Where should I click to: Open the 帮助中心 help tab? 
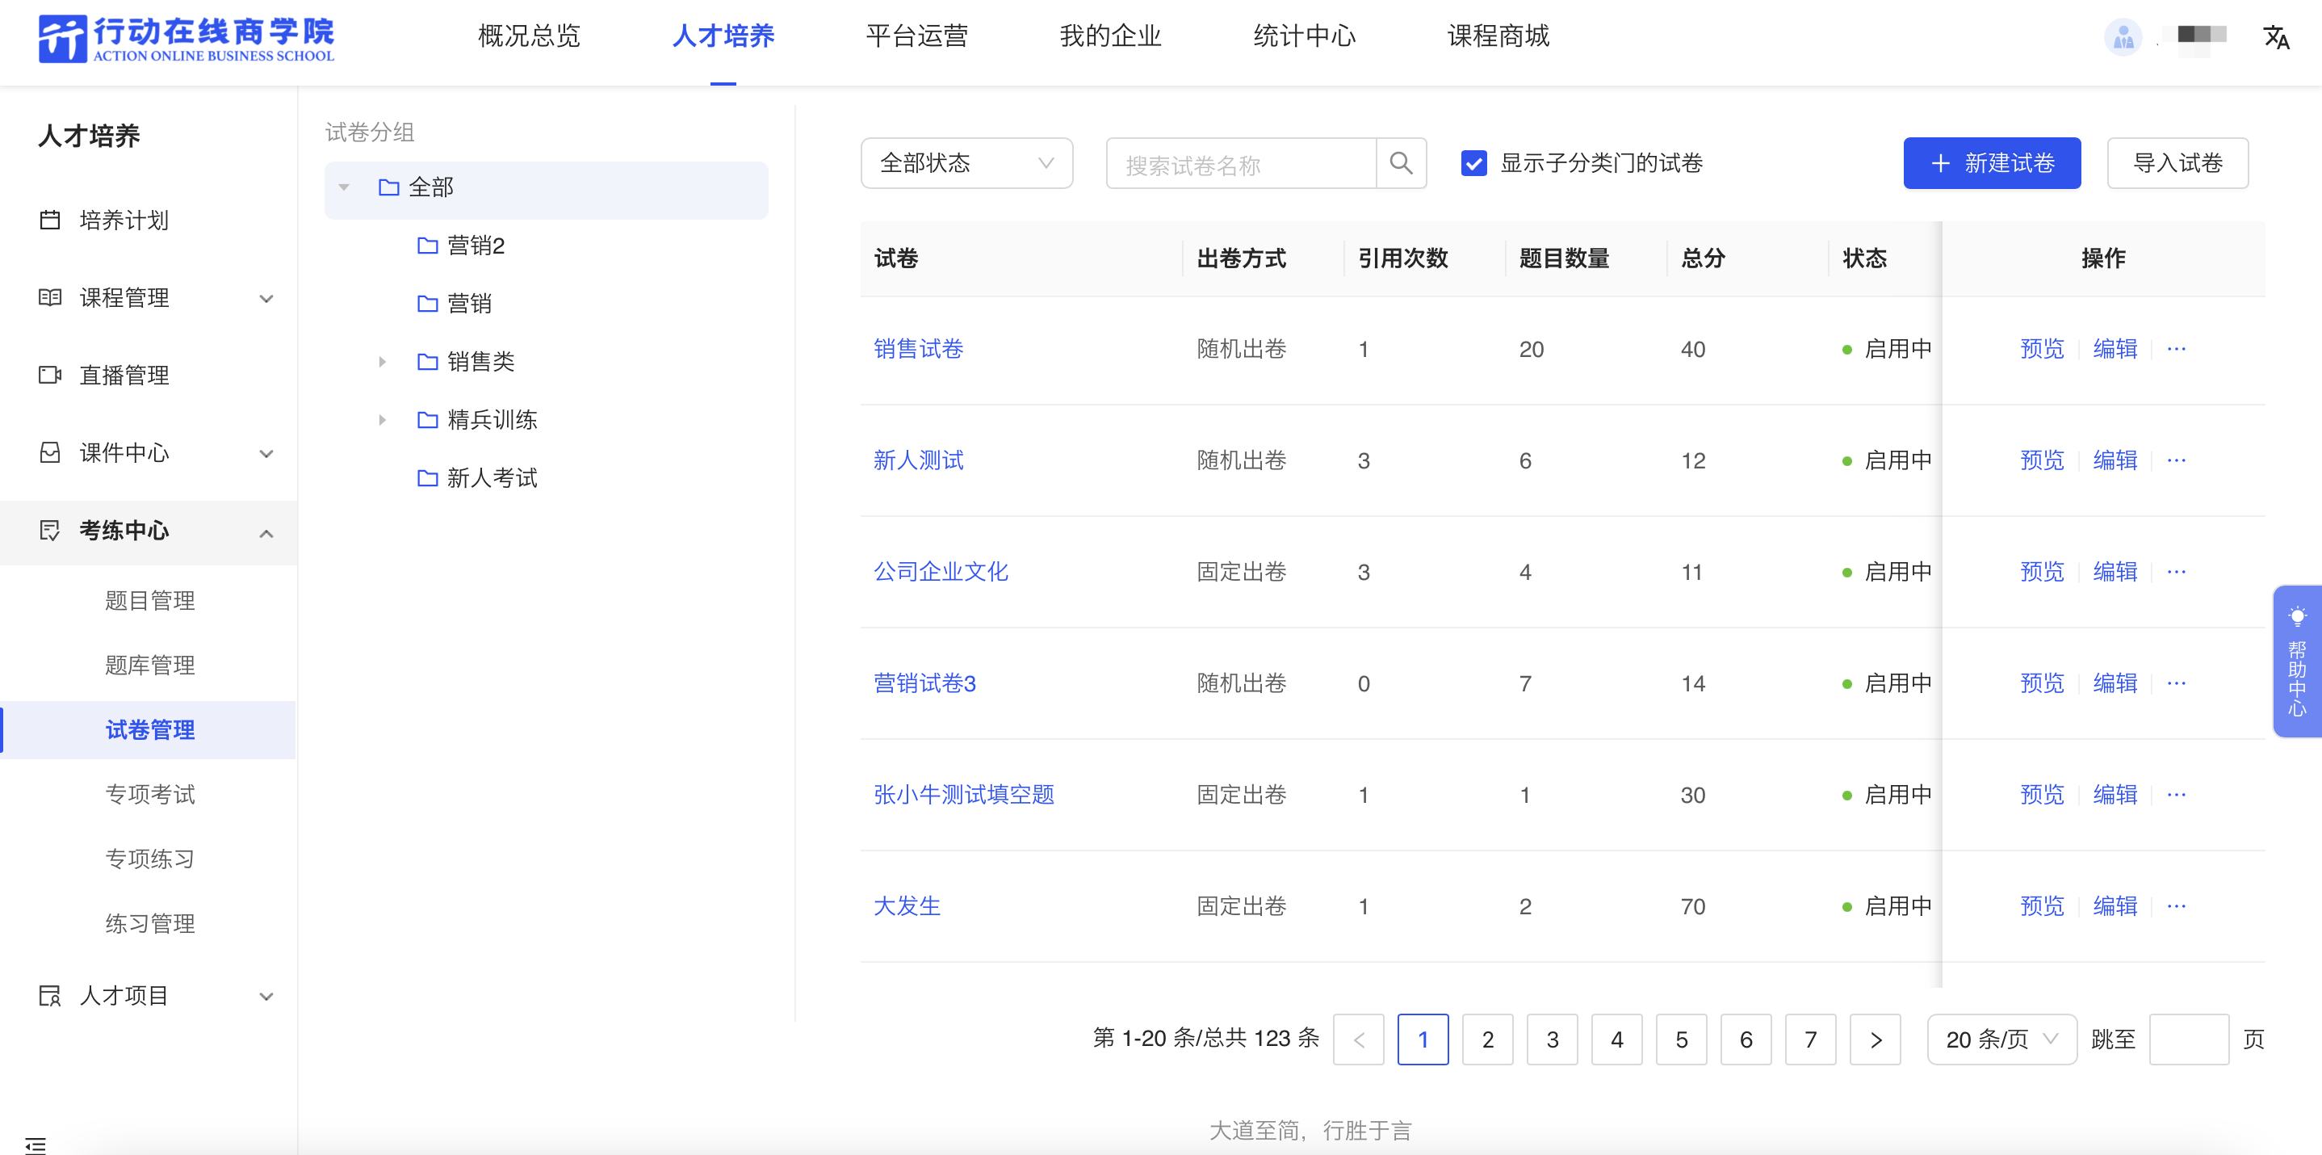[2297, 661]
